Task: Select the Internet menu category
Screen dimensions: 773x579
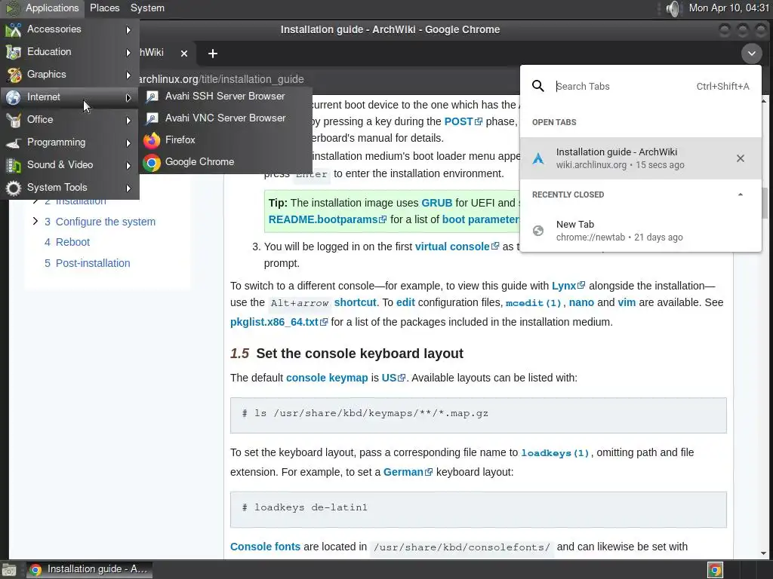Action: tap(69, 97)
